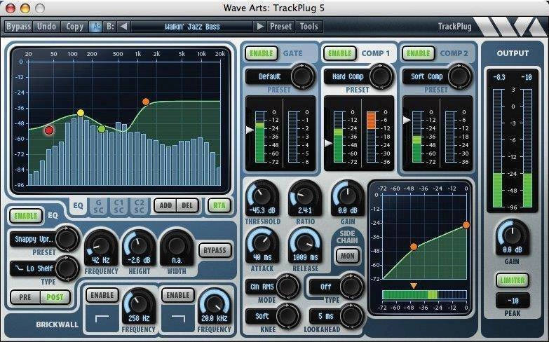Click the Copy button

click(74, 27)
